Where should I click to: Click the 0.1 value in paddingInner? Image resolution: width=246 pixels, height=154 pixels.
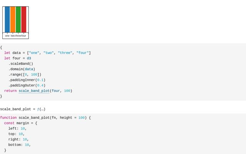(x=40, y=80)
